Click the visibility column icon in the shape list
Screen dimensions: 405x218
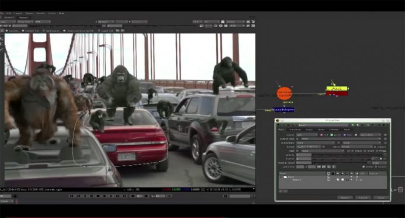329,173
